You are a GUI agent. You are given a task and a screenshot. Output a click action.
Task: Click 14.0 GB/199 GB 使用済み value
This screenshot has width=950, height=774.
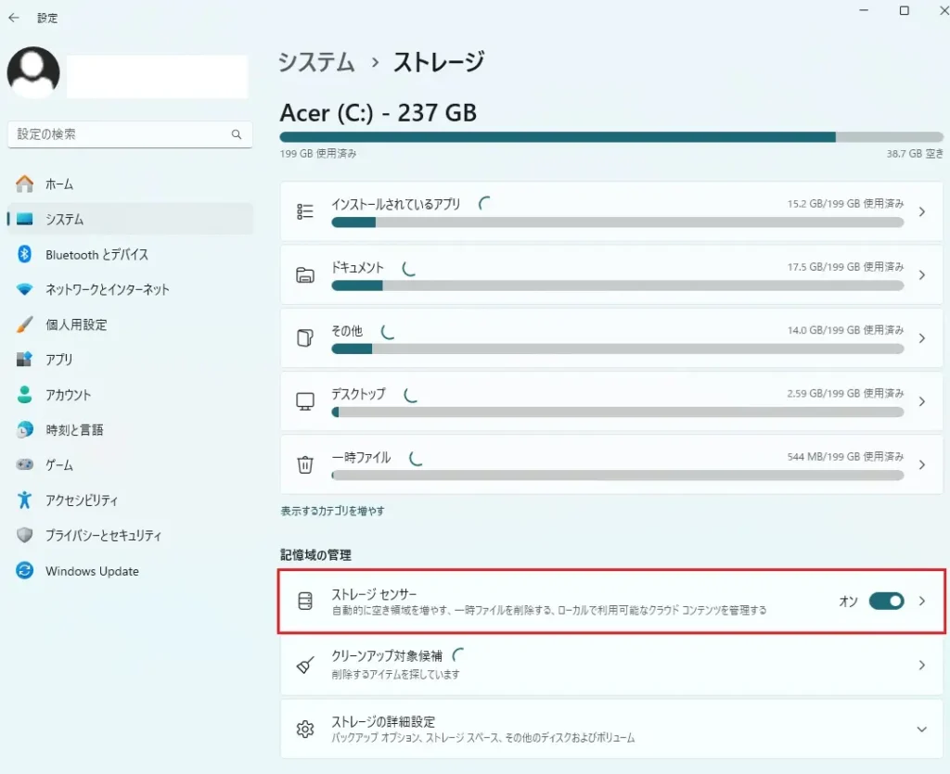click(x=845, y=330)
